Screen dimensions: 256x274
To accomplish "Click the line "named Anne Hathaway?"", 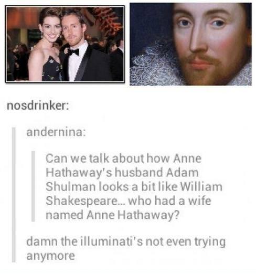I will point(112,215).
